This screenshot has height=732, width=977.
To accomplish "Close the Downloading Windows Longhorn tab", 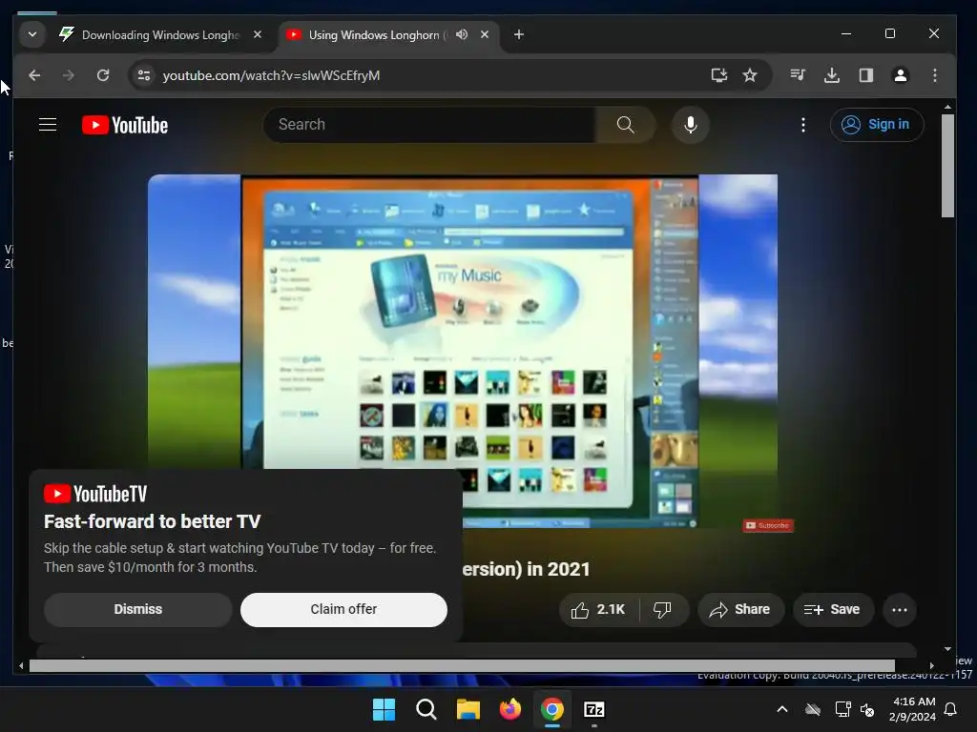I will click(258, 34).
